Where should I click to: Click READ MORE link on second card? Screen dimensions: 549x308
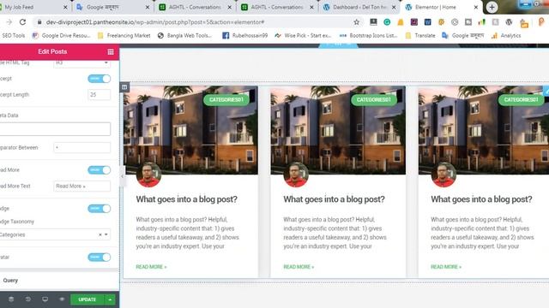(299, 267)
